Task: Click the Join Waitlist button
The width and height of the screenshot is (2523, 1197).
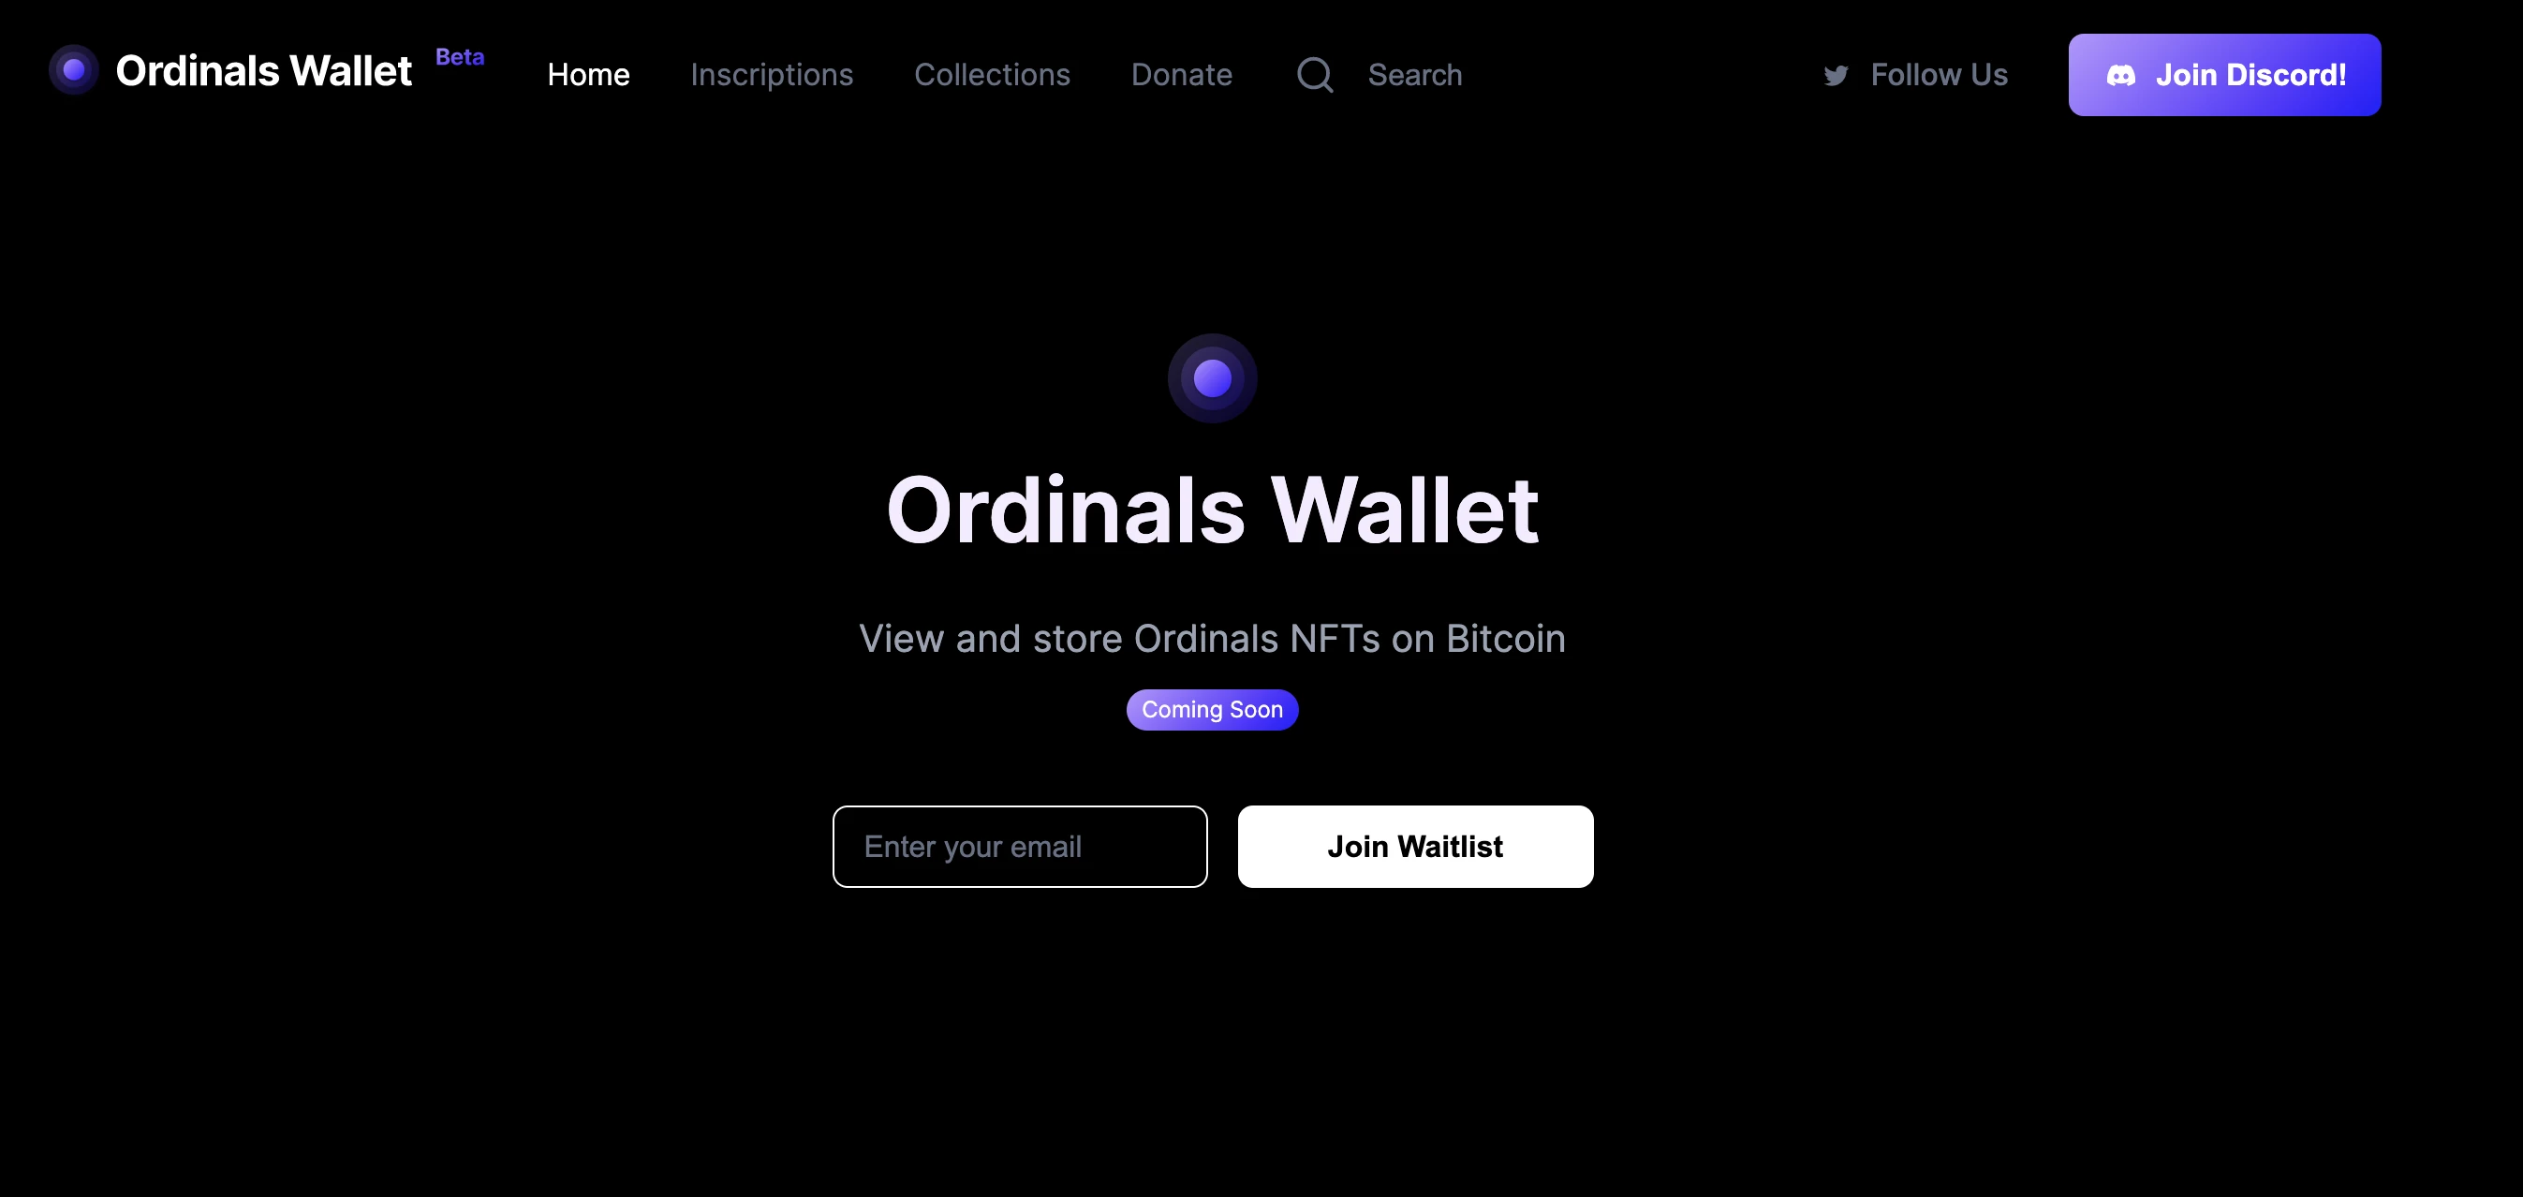Action: pyautogui.click(x=1414, y=845)
